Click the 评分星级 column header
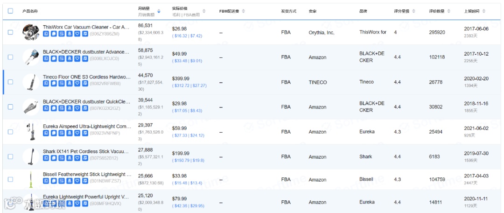Screen dimensions: 504x213 401,11
